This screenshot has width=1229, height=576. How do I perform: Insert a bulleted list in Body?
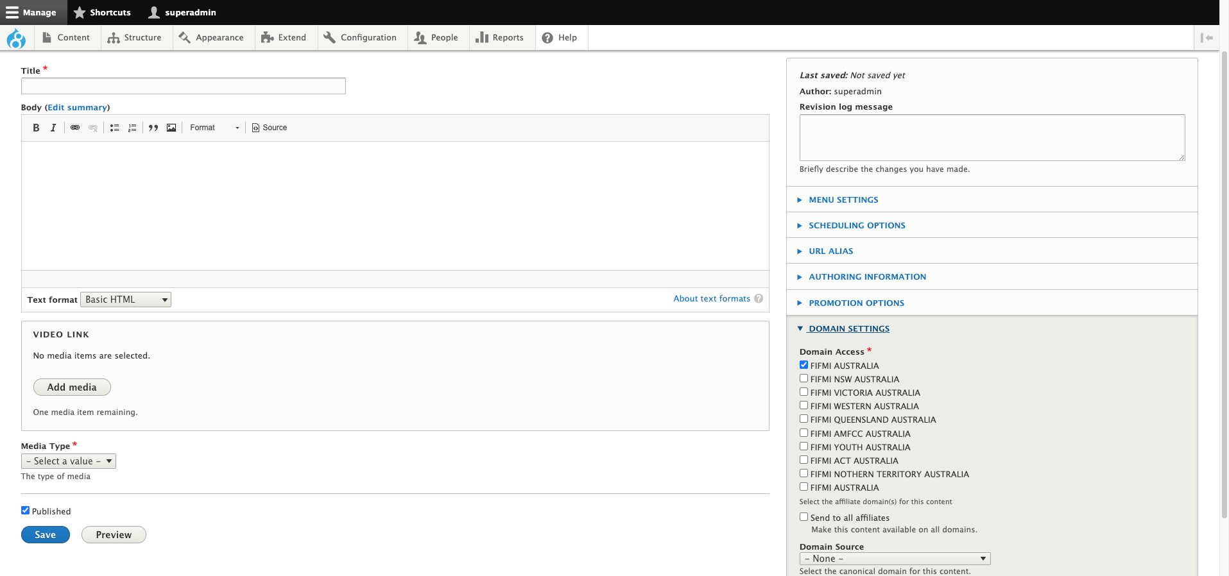114,128
